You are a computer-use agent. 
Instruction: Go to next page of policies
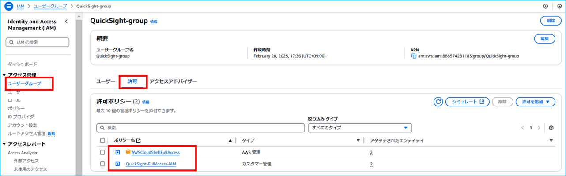(539, 128)
